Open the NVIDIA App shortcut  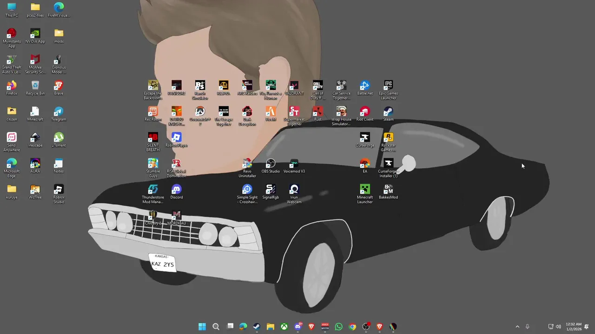(x=35, y=36)
